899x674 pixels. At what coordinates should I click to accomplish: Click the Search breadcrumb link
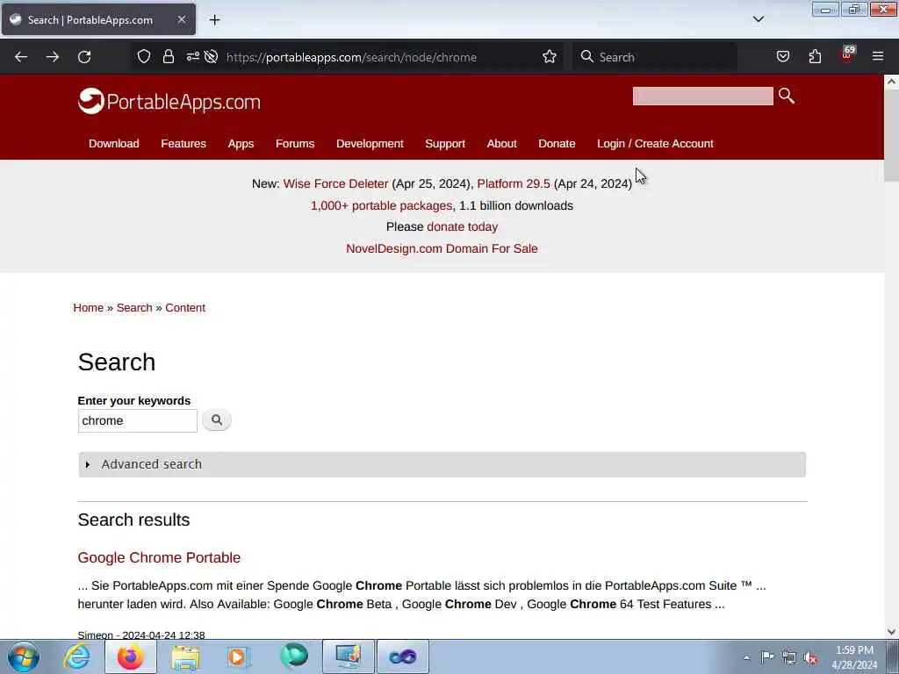click(134, 308)
